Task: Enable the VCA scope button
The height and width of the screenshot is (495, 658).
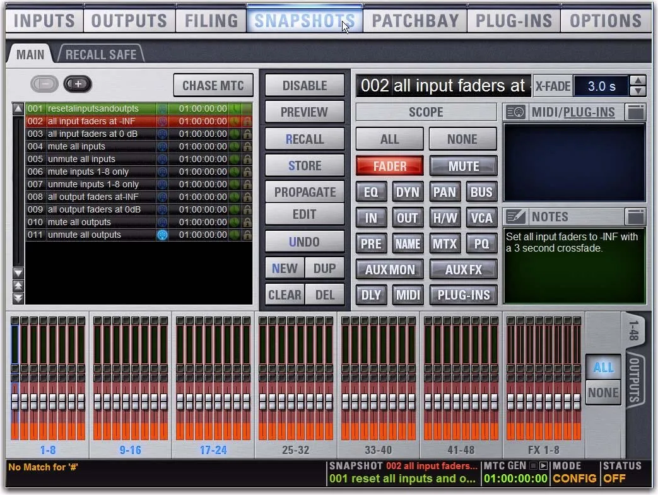Action: 481,218
